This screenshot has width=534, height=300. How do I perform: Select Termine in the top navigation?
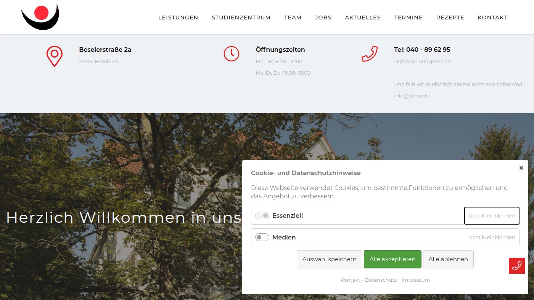(x=409, y=18)
